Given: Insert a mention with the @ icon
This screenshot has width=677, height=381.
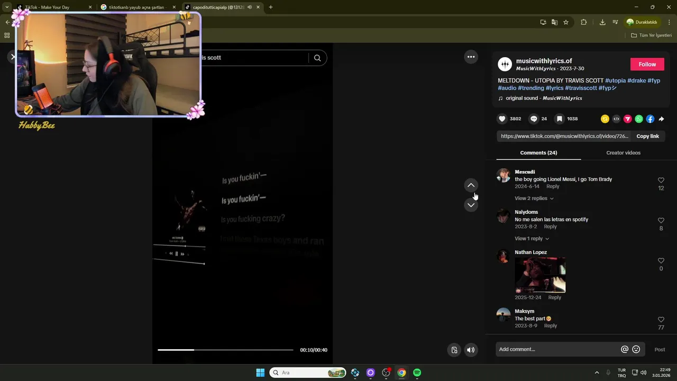Looking at the screenshot, I should click(x=625, y=349).
